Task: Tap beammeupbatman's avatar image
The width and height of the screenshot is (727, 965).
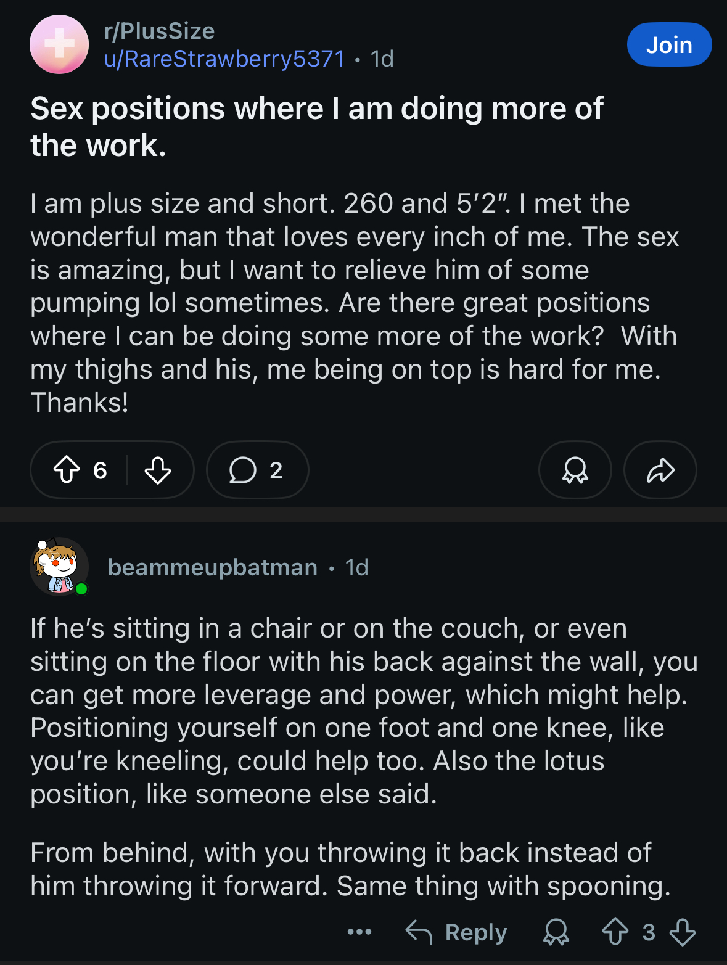Action: click(59, 567)
